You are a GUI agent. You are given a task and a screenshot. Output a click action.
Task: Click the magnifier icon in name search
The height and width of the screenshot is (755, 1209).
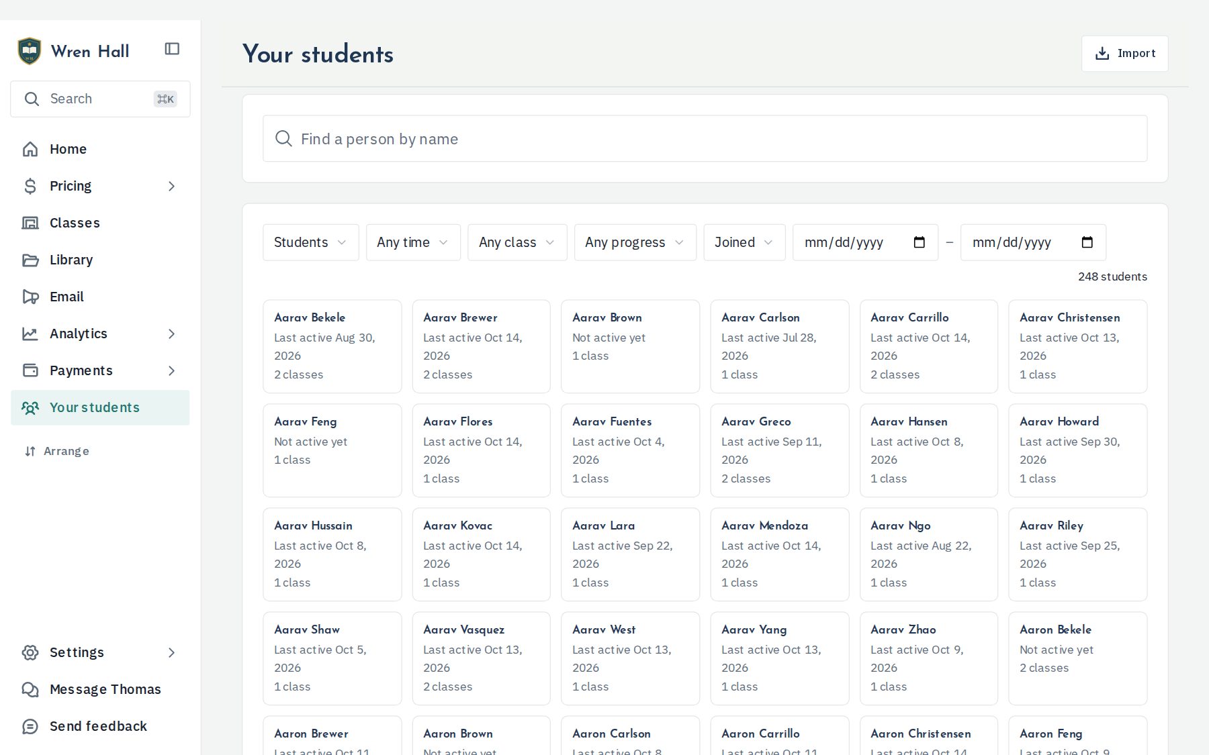283,139
